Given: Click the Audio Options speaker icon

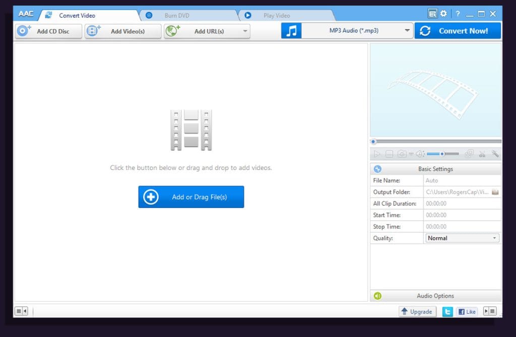Looking at the screenshot, I should 377,296.
